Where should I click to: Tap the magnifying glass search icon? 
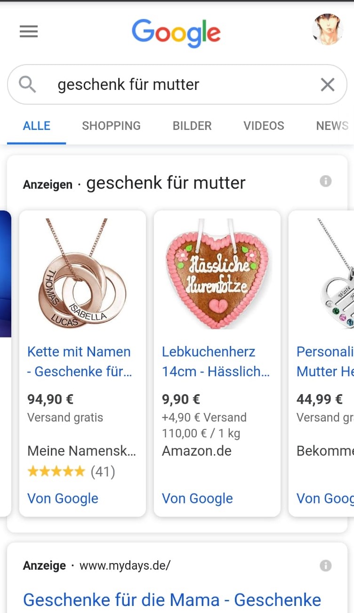(x=27, y=84)
